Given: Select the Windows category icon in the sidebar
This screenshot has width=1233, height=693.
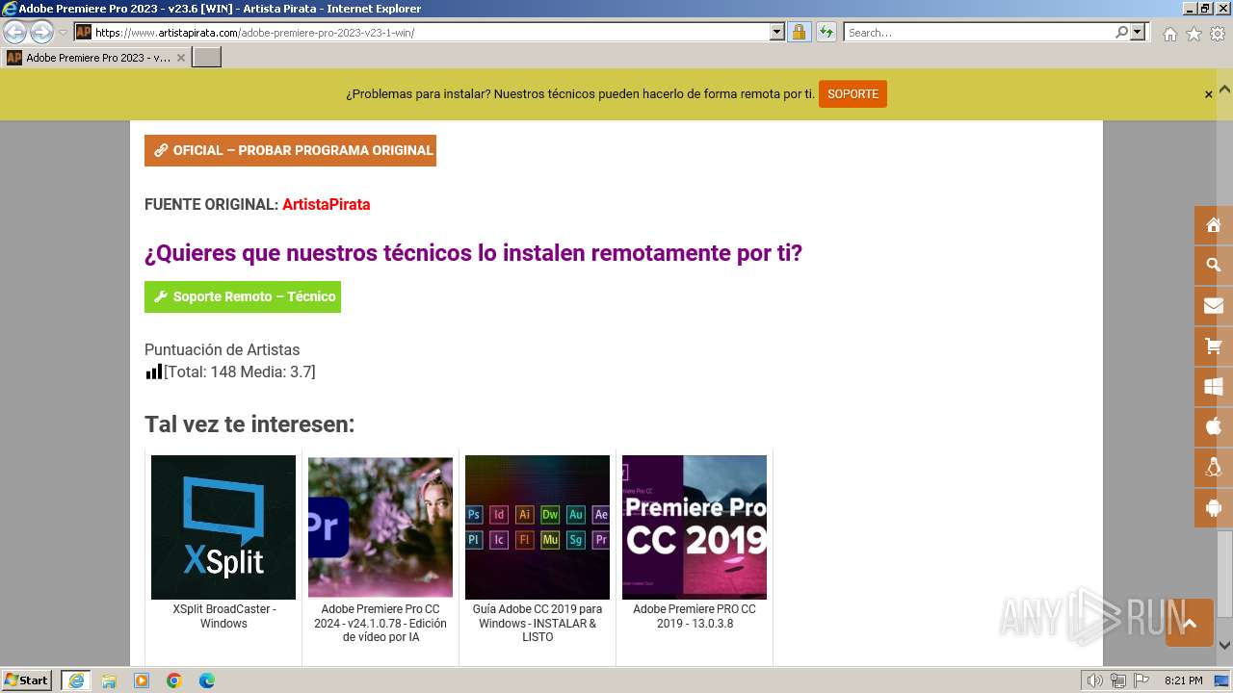Looking at the screenshot, I should point(1213,387).
